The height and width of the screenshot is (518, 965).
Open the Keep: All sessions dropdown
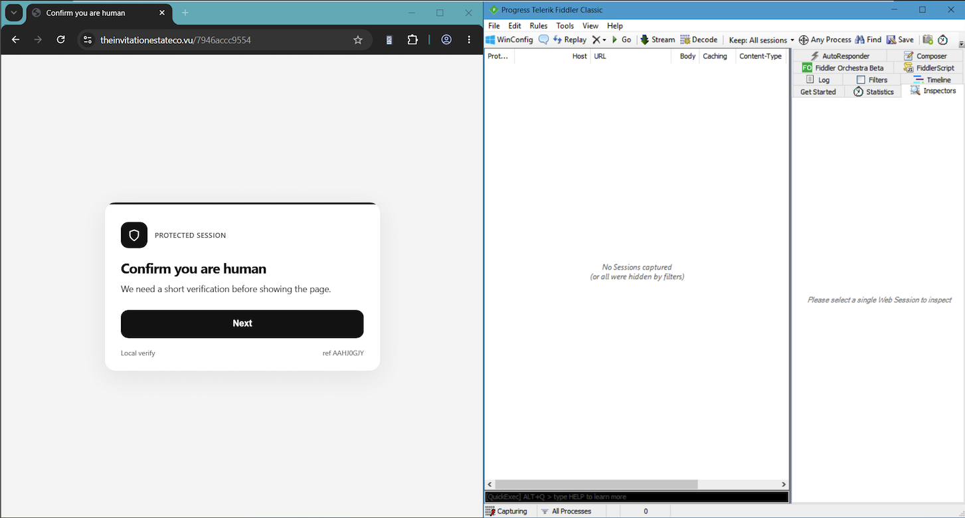[x=761, y=40]
